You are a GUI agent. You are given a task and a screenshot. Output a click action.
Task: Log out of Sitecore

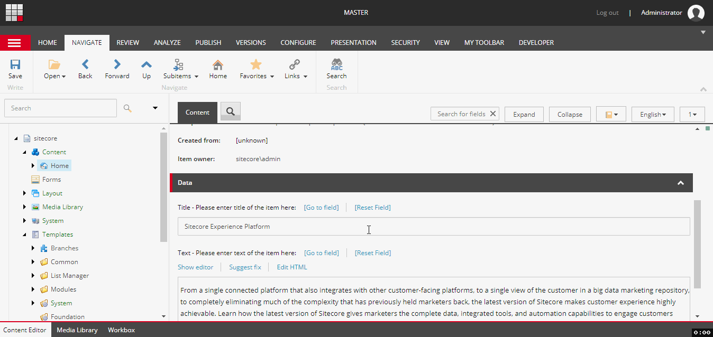tap(607, 13)
